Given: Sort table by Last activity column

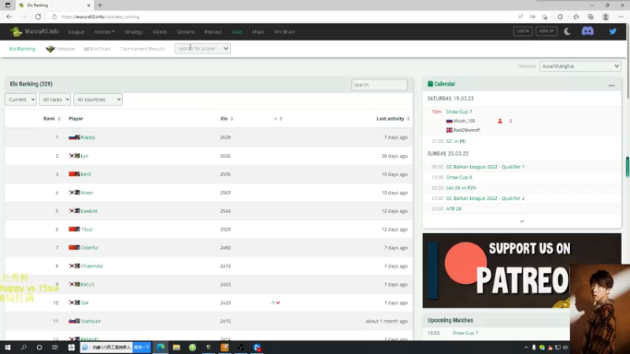Looking at the screenshot, I should point(392,119).
